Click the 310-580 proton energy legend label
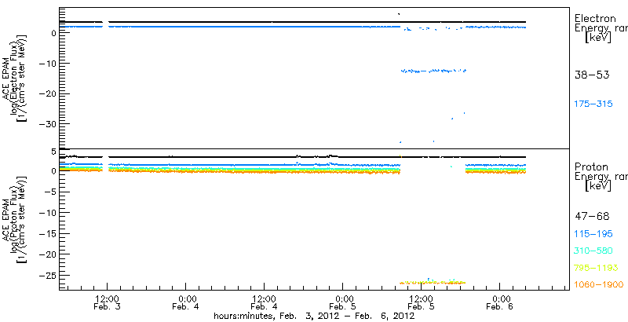Screen dimensions: 628x322 coord(593,251)
